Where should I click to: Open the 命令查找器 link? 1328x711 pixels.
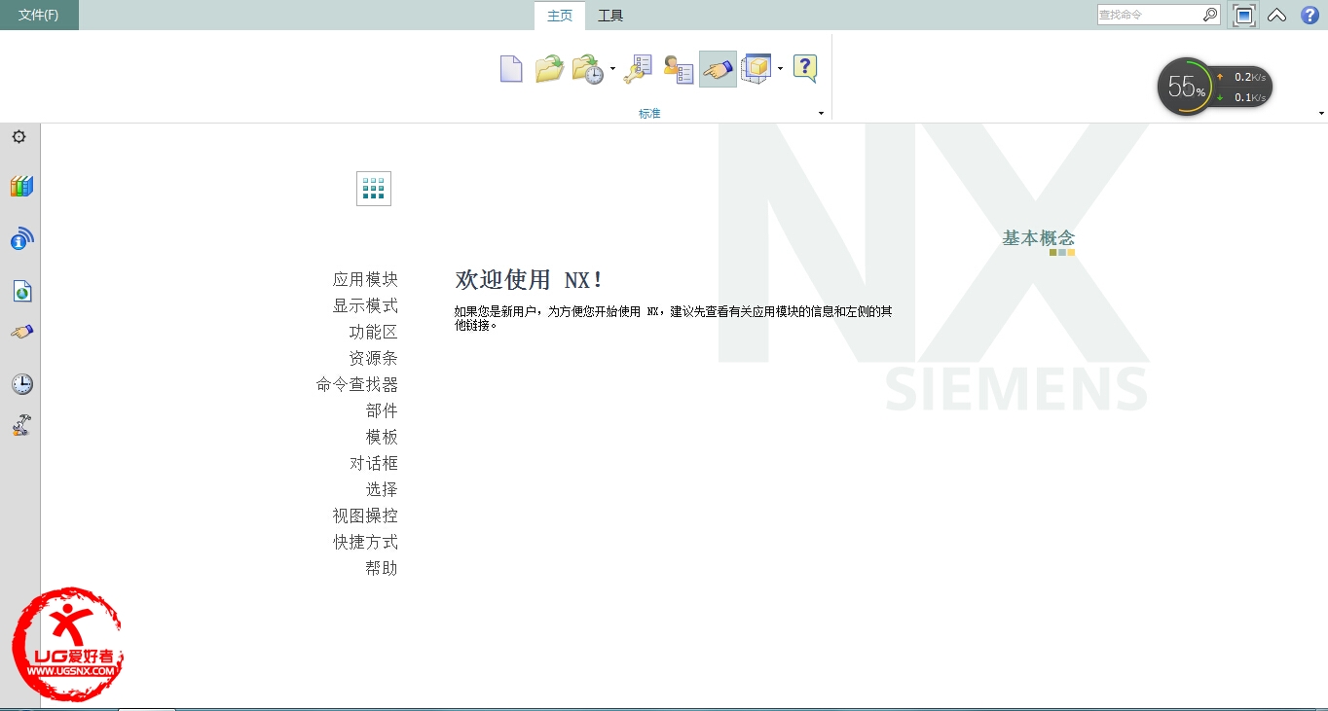357,385
